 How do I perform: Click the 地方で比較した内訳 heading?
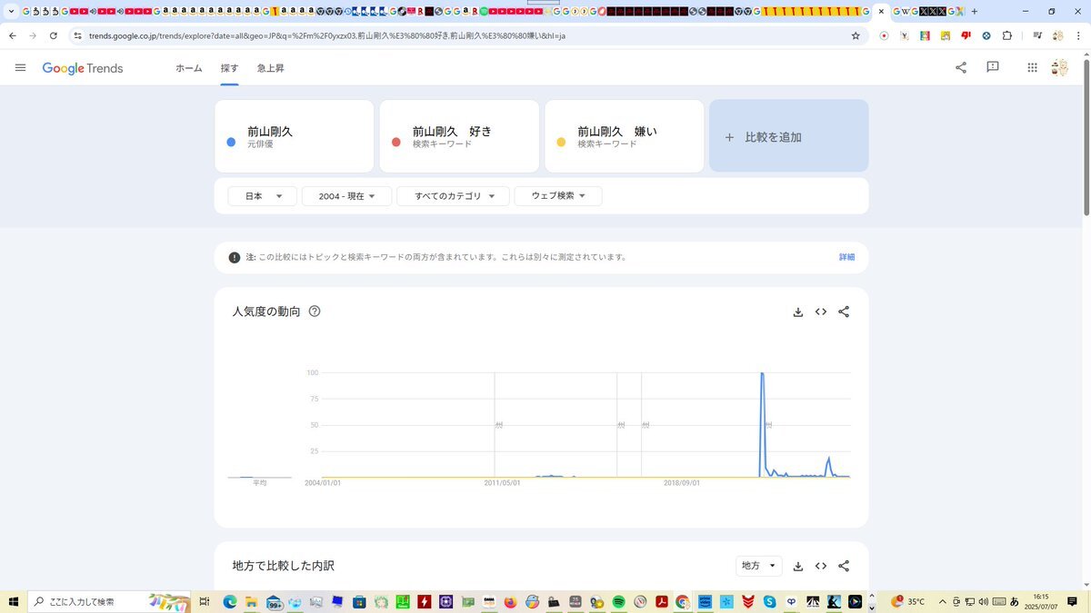click(284, 566)
